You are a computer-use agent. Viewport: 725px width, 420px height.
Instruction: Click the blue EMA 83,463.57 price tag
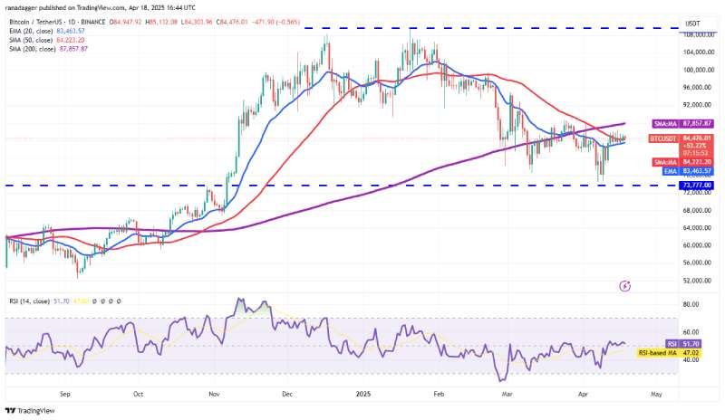(x=688, y=171)
